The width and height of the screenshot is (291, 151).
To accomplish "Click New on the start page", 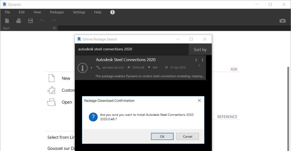I will [66, 78].
